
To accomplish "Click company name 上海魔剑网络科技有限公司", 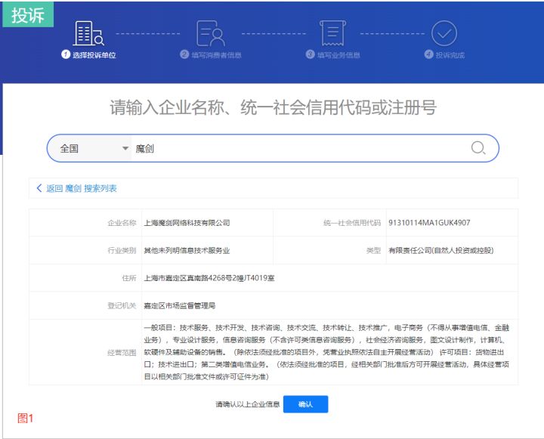I will pyautogui.click(x=187, y=223).
